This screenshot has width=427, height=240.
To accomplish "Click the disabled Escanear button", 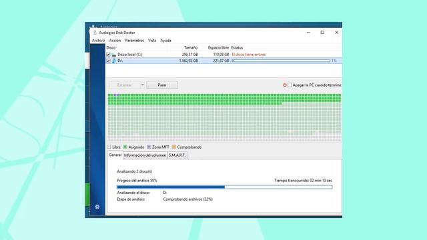I will tap(125, 85).
